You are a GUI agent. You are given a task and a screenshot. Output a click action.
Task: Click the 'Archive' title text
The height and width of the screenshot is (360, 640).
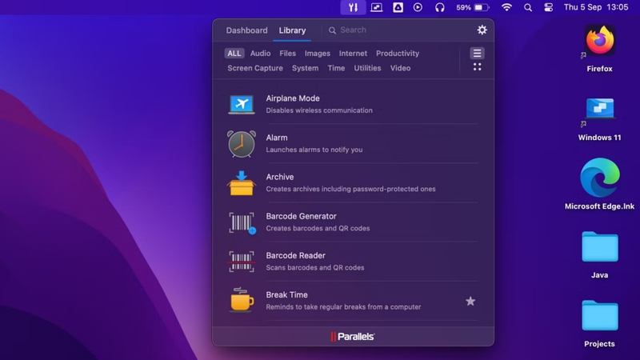tap(279, 177)
